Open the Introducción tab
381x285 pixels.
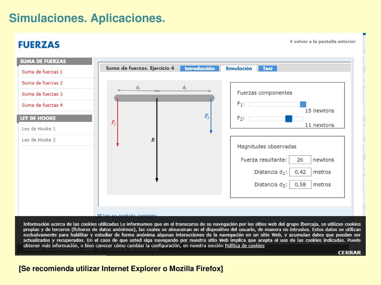199,68
